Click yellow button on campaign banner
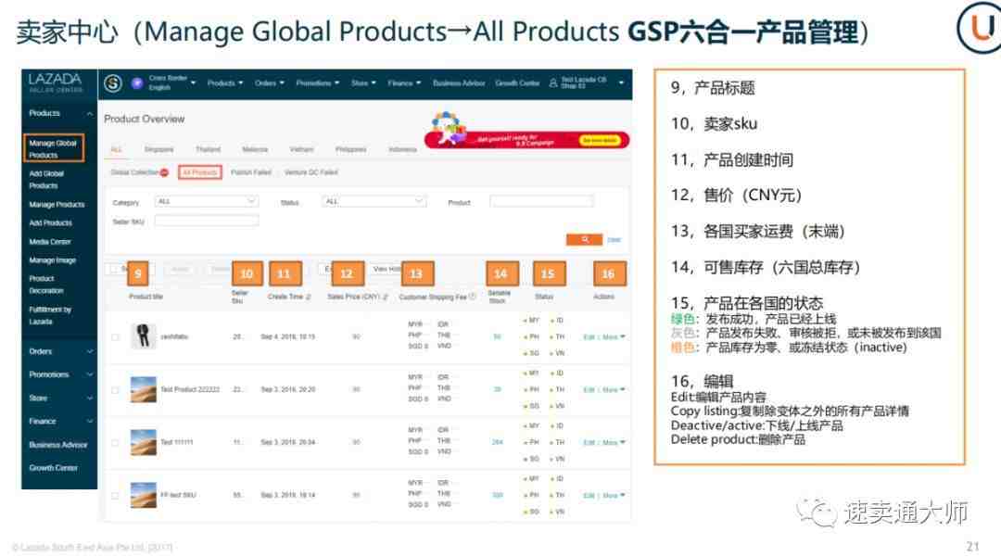Image resolution: width=1001 pixels, height=557 pixels. coord(600,140)
